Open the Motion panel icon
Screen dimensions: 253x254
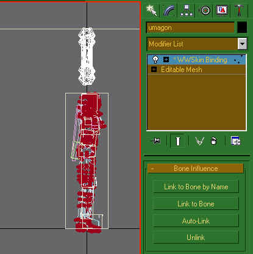click(204, 10)
